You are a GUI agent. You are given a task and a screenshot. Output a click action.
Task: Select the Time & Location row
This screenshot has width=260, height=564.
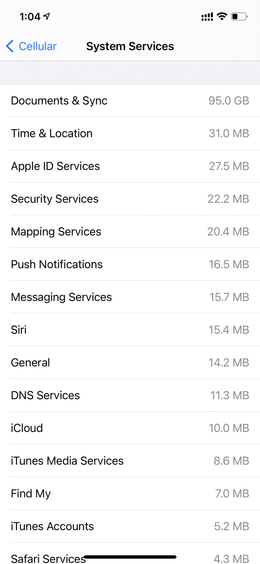[x=130, y=133]
